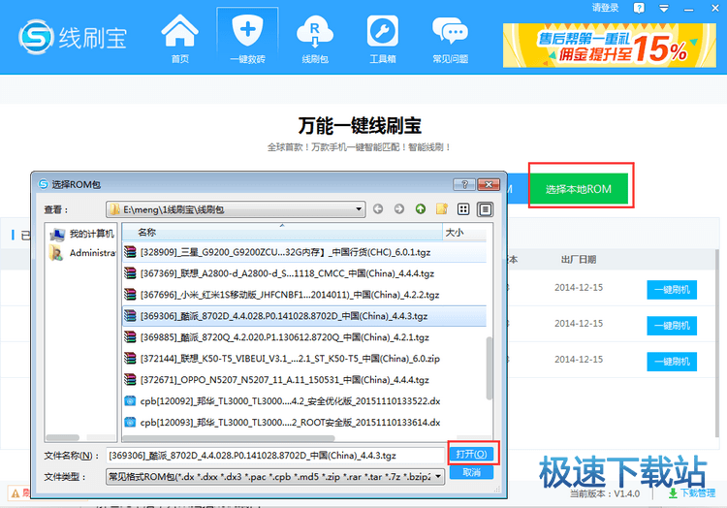727x508 pixels.
Task: Open the 首页 home icon
Action: click(x=180, y=39)
